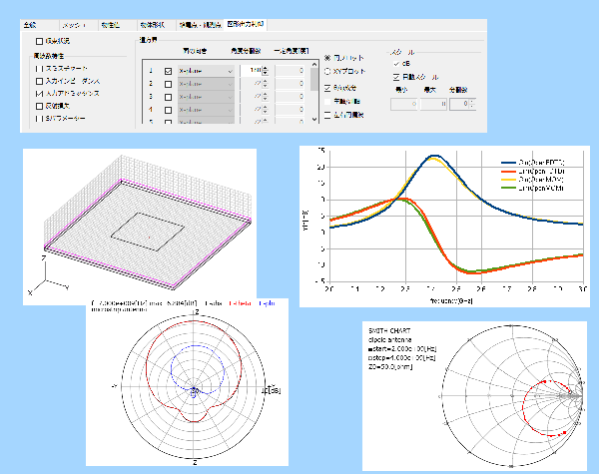Click the red line legend entry in the impedance graph
The image size is (599, 474).
click(x=532, y=172)
